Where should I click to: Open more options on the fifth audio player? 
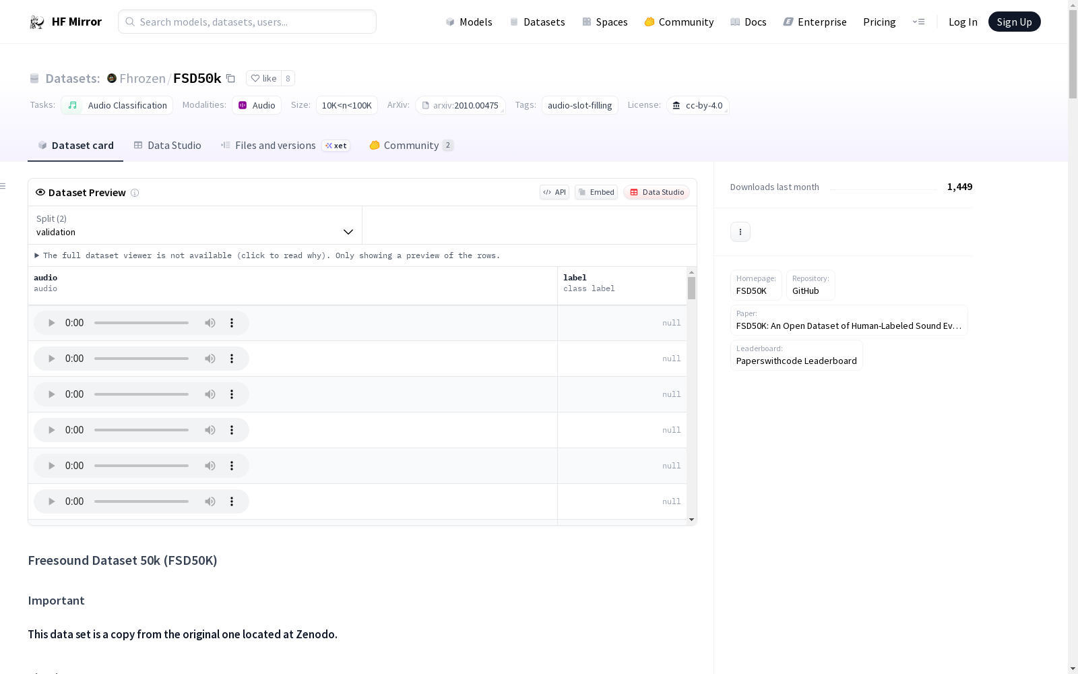tap(232, 466)
